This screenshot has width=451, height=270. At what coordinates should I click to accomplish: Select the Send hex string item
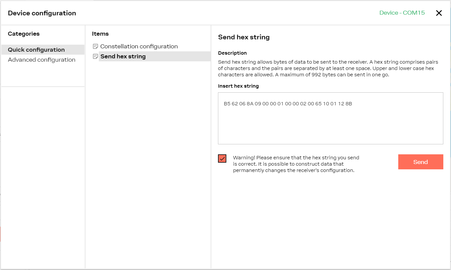point(155,56)
